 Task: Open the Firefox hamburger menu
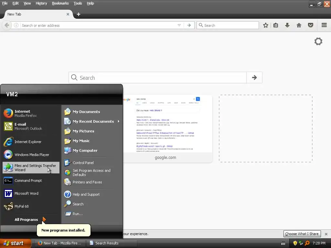click(324, 25)
